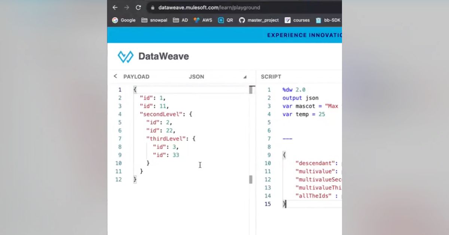Click the DataWeave logo icon
This screenshot has width=449, height=235.
125,56
